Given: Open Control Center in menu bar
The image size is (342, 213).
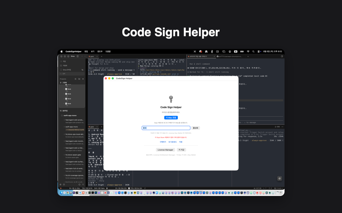Looking at the screenshot, I should point(259,51).
